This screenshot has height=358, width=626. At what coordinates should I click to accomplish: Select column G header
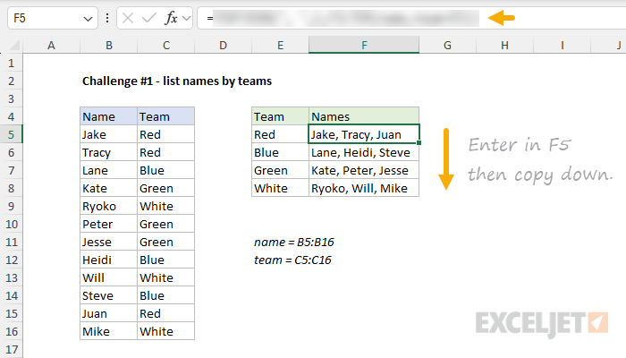pyautogui.click(x=447, y=45)
